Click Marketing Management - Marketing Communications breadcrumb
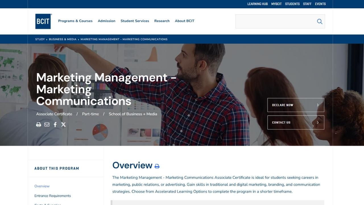The image size is (364, 205). point(124,39)
